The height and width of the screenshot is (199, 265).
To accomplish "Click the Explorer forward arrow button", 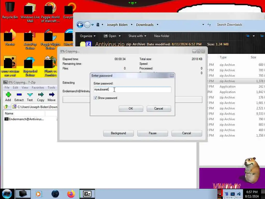I will point(87,25).
